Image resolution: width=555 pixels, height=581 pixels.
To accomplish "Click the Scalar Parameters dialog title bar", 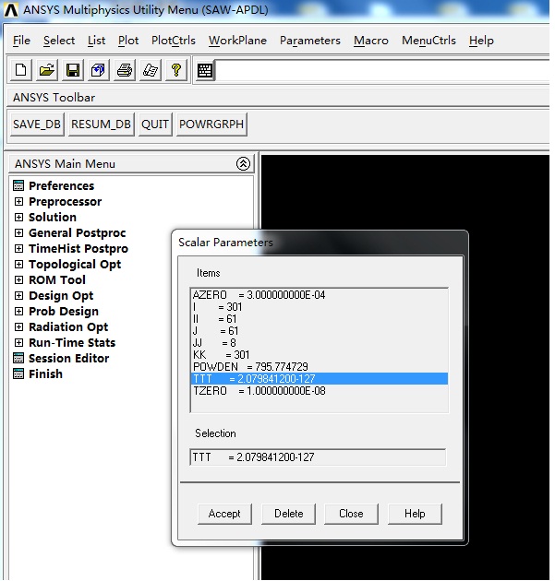I will (x=320, y=243).
